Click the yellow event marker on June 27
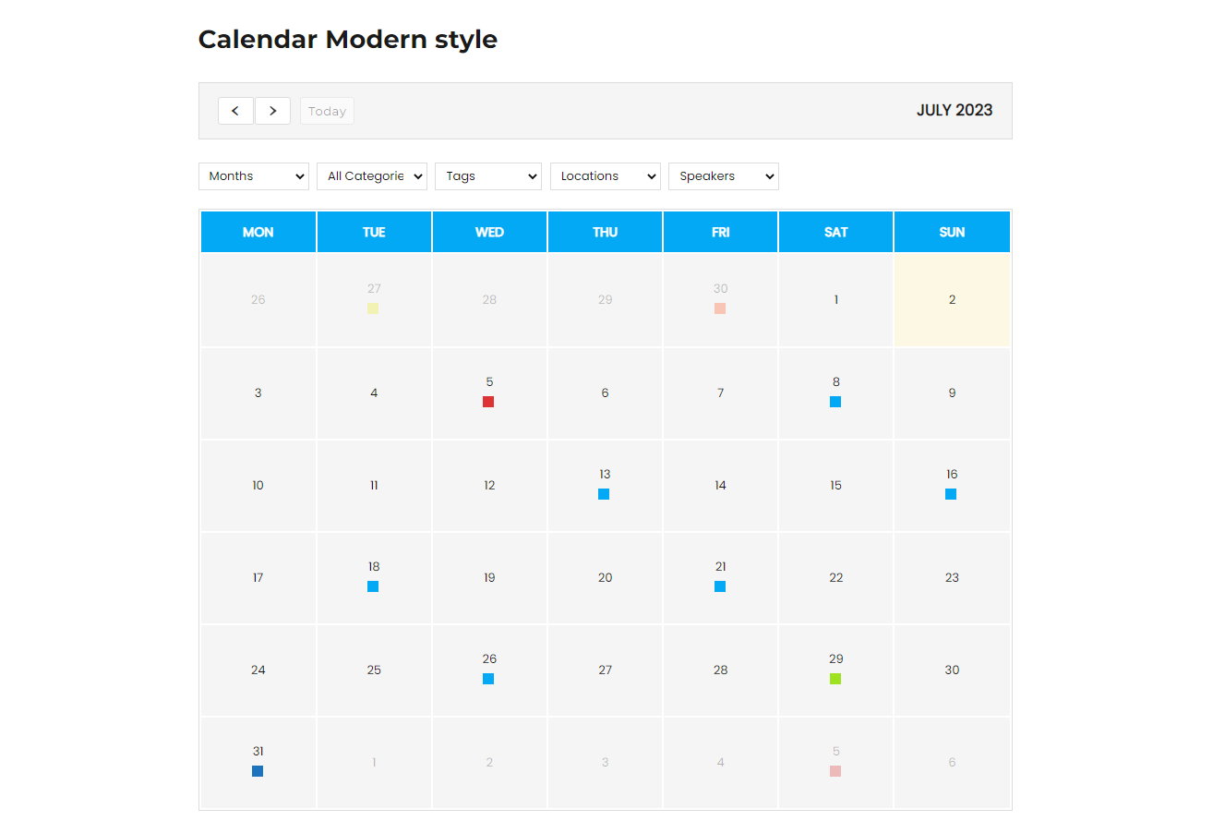 (x=373, y=308)
